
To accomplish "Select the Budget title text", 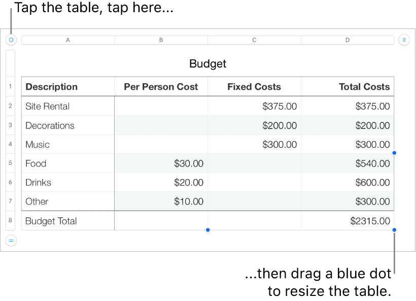I will pos(207,64).
